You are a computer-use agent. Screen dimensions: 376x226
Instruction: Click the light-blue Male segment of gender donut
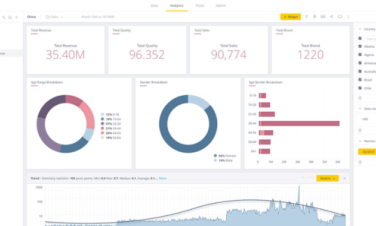pyautogui.click(x=199, y=101)
